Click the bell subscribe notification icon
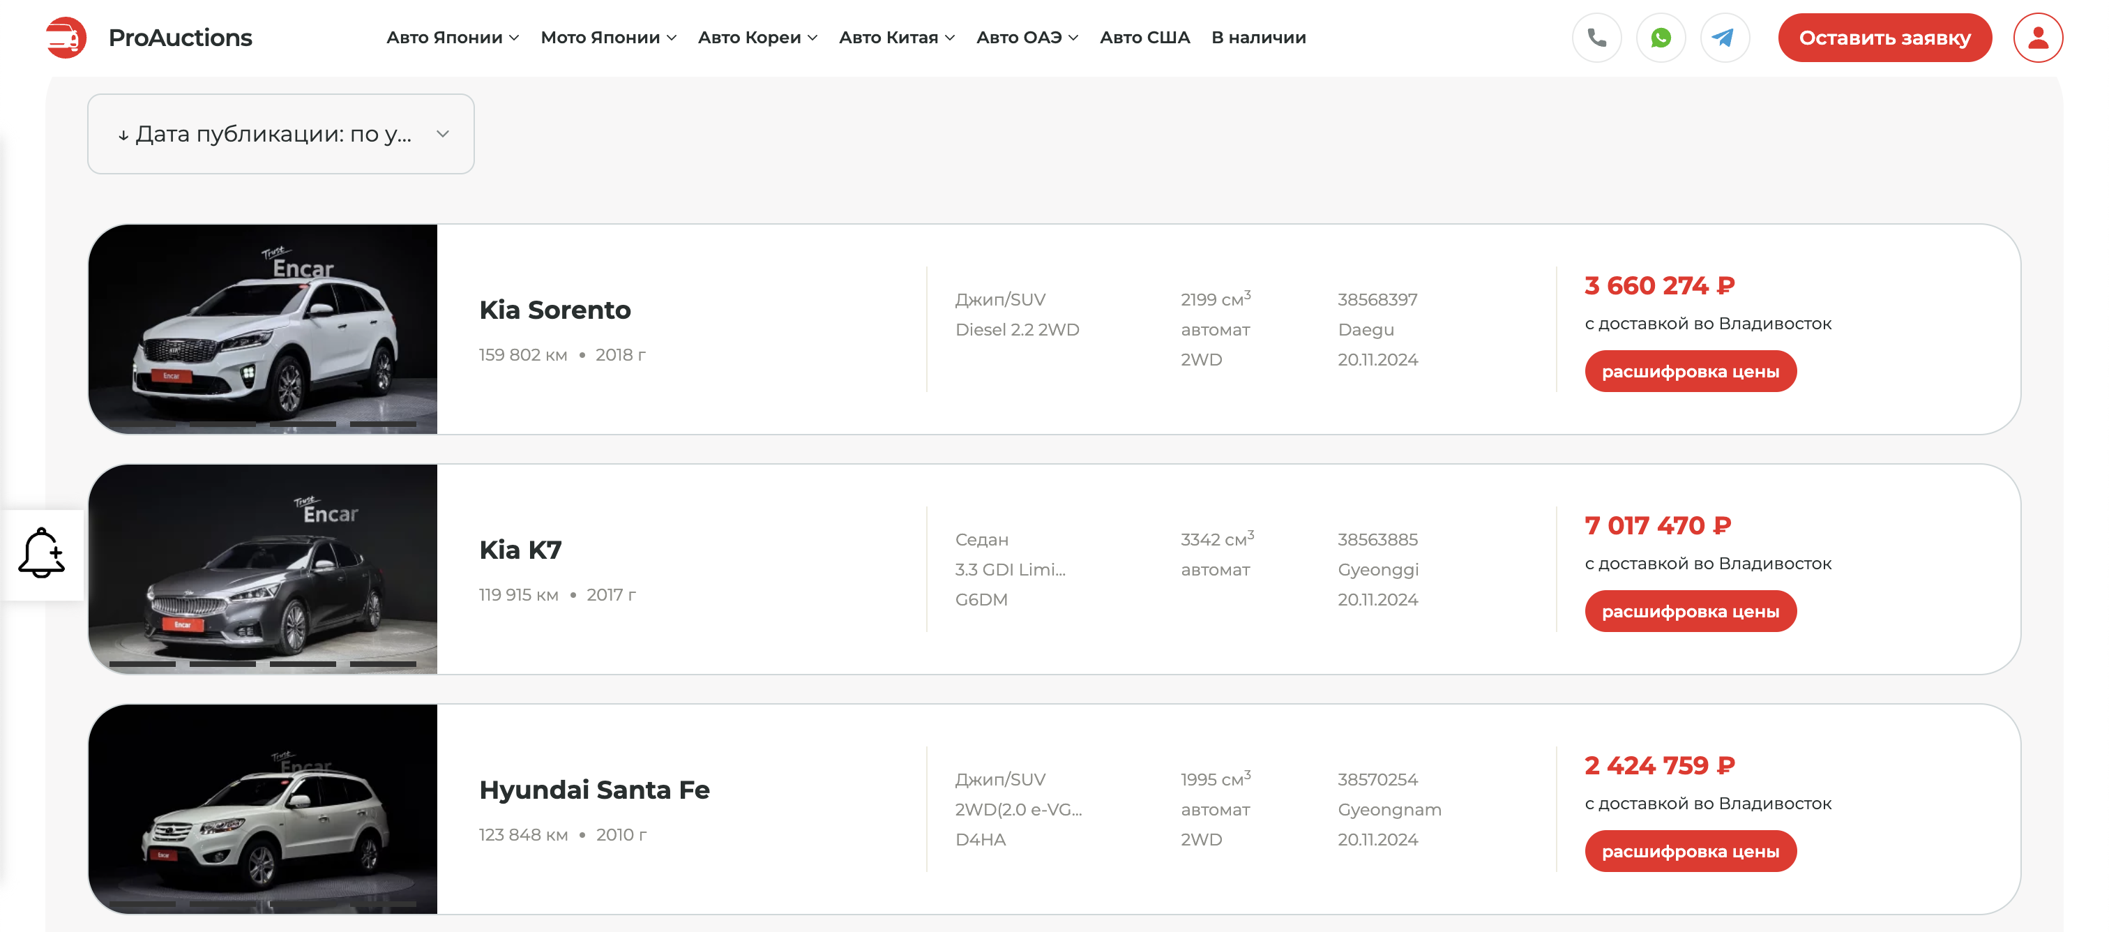 coord(41,554)
